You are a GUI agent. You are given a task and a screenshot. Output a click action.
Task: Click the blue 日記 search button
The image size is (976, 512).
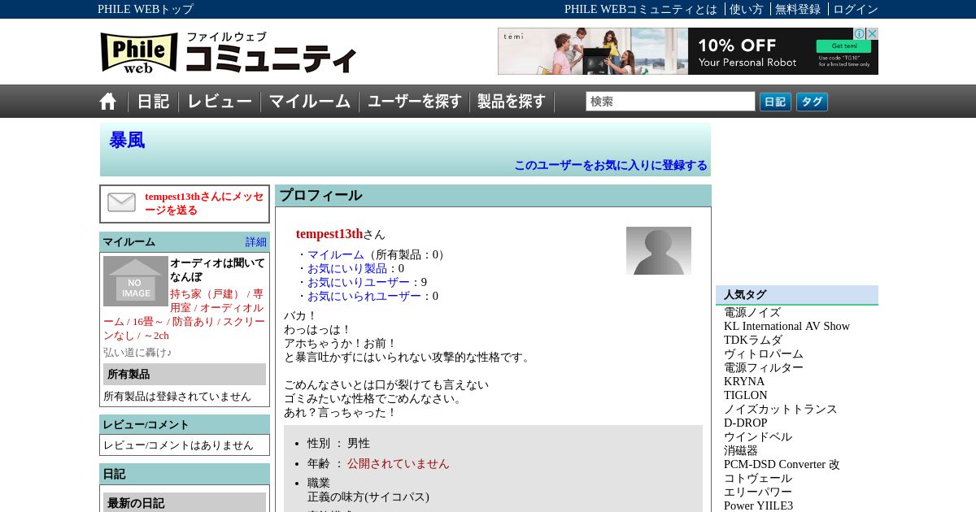[775, 102]
